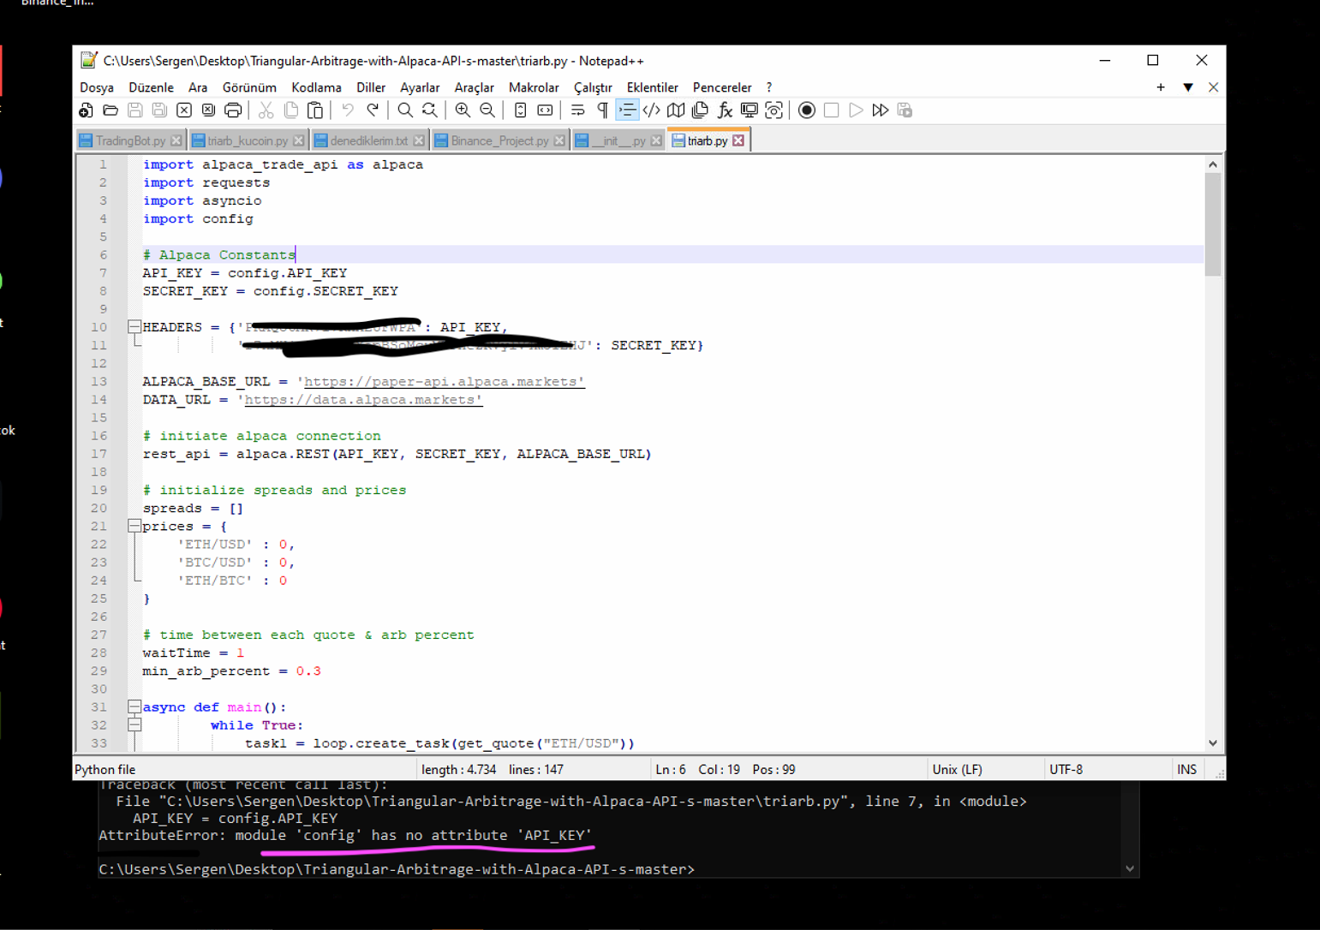Undo the last edit with the Undo arrow
This screenshot has width=1320, height=930.
click(x=348, y=110)
